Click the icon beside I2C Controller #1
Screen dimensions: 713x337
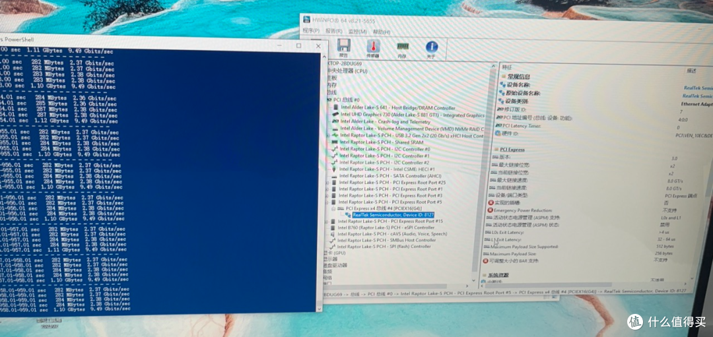coord(335,156)
